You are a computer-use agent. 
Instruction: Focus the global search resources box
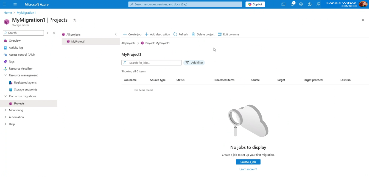coord(185,4)
